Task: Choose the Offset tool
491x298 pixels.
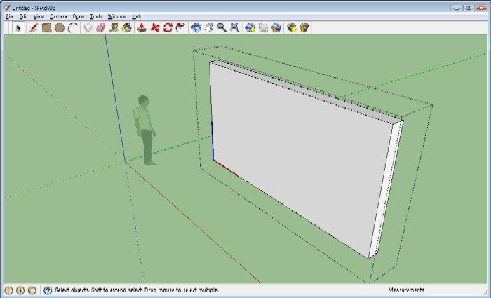Action: point(181,28)
